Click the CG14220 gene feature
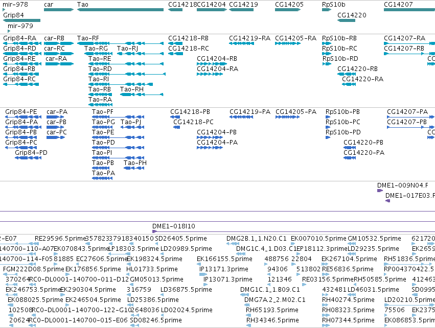This screenshot has height=328, width=435. pyautogui.click(x=346, y=20)
